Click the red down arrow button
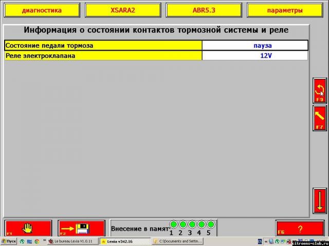The height and width of the screenshot is (246, 329). 319,201
